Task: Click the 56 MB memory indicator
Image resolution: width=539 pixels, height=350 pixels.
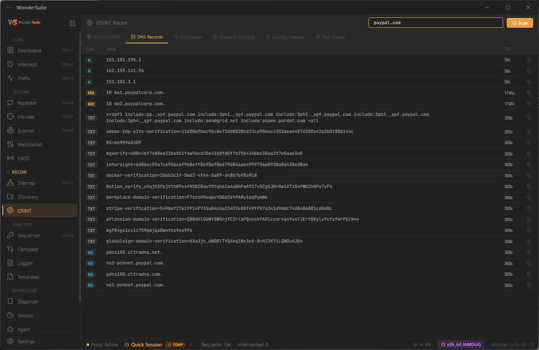Action: pos(422,345)
